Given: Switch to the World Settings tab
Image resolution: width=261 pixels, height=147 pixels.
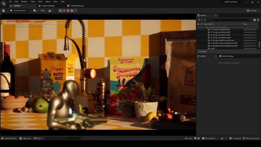Looking at the screenshot, I should [x=226, y=56].
